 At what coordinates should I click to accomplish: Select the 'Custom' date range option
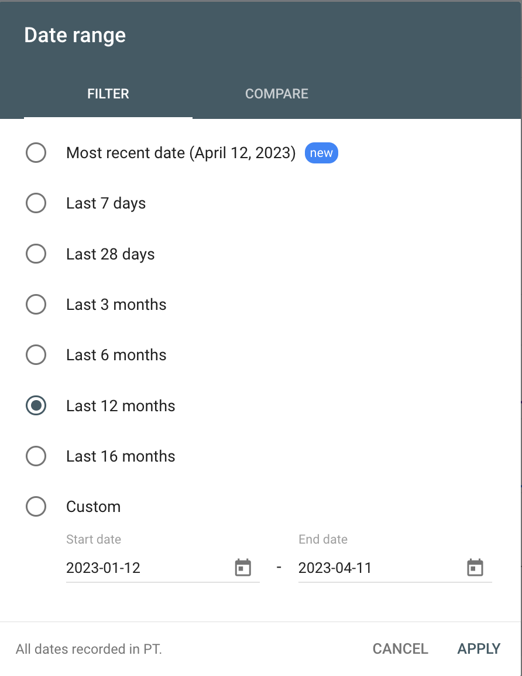(36, 506)
